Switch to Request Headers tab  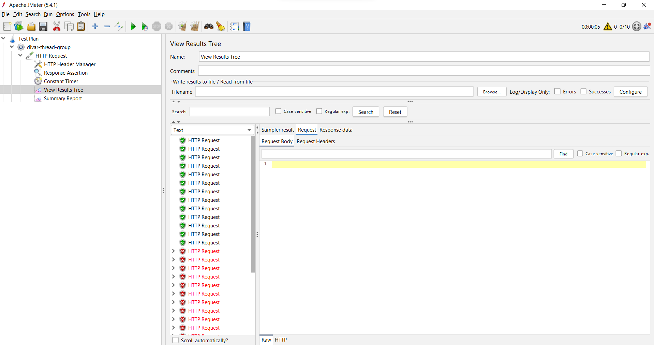316,141
